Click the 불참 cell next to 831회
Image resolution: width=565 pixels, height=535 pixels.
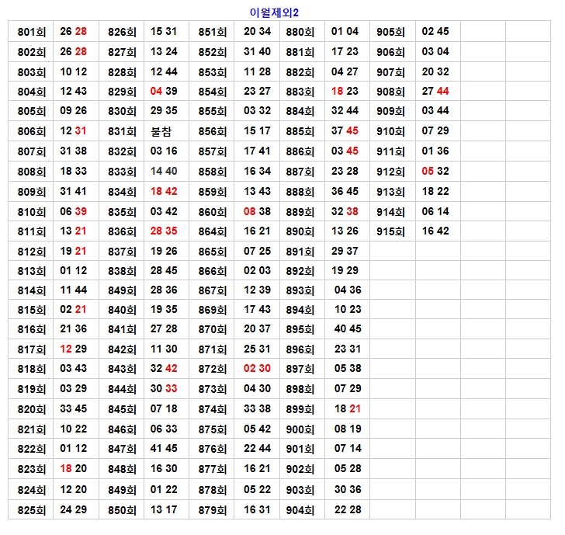pos(164,131)
